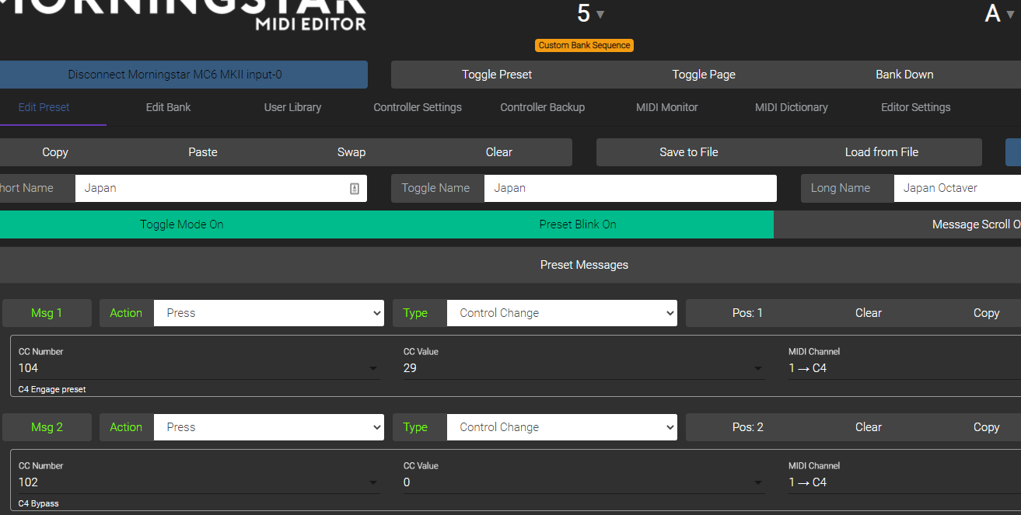The height and width of the screenshot is (515, 1021).
Task: Click Copy button for Msg 2
Action: click(986, 427)
